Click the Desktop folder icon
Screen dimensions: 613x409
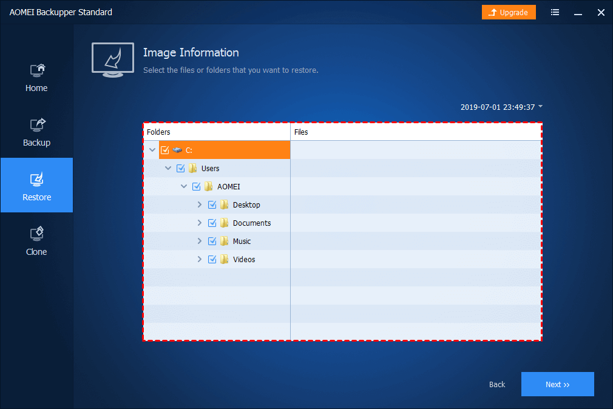pyautogui.click(x=224, y=204)
